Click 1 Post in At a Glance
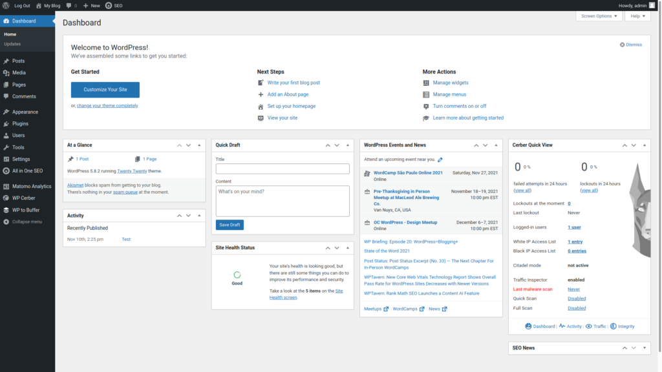Image resolution: width=662 pixels, height=372 pixels. pos(82,159)
